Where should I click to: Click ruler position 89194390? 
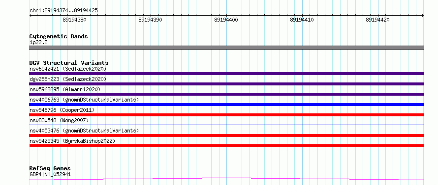click(x=150, y=20)
